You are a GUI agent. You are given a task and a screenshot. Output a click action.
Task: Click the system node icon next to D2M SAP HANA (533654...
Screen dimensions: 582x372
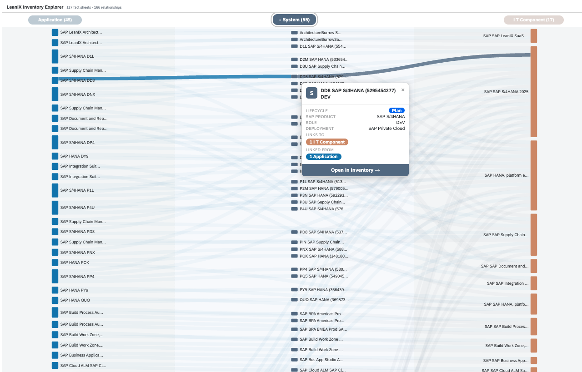point(294,60)
